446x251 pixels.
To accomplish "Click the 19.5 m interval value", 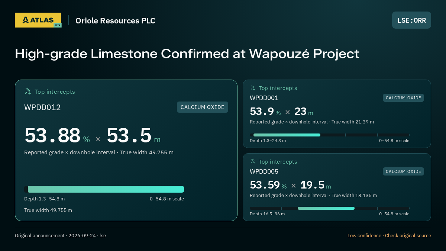I will (316, 185).
